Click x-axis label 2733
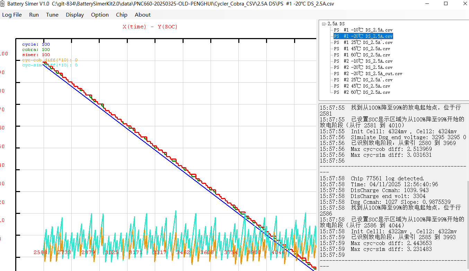469x271 pixels. pyautogui.click(x=64, y=252)
